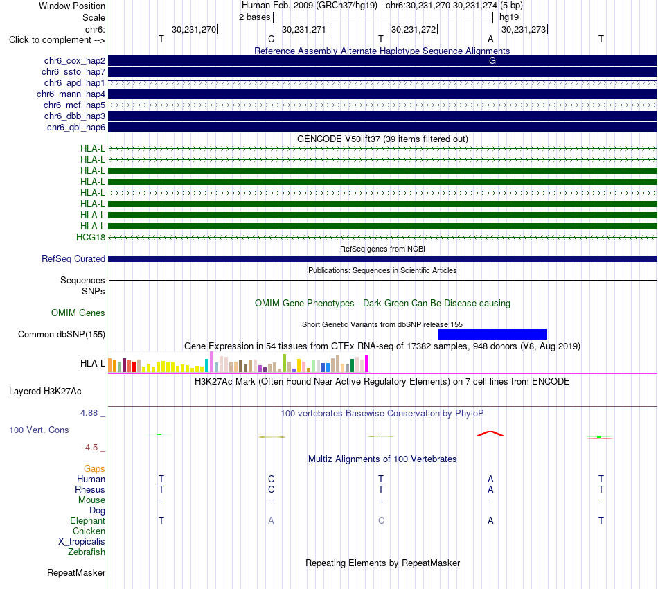The width and height of the screenshot is (658, 589).
Task: Click base C in the reference sequence row
Action: (271, 39)
